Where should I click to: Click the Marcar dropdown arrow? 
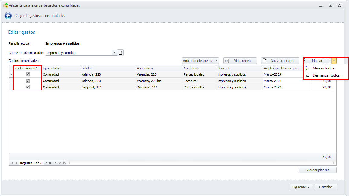334,61
